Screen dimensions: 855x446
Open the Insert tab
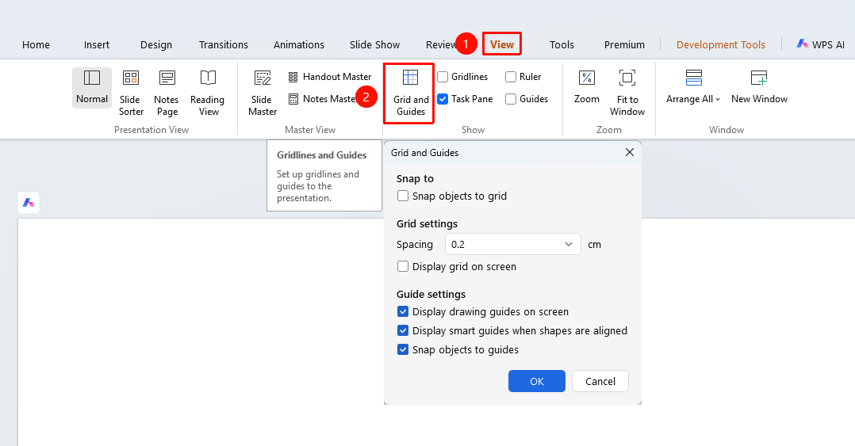[x=97, y=44]
